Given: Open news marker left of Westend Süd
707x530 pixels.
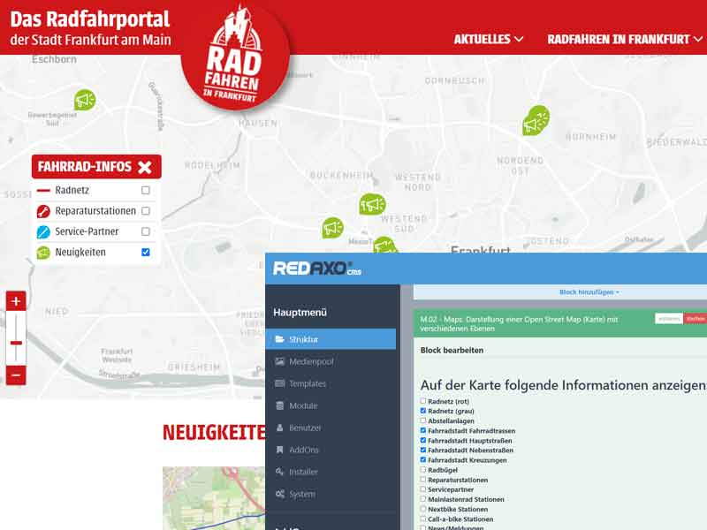Looking at the screenshot, I should 333,228.
